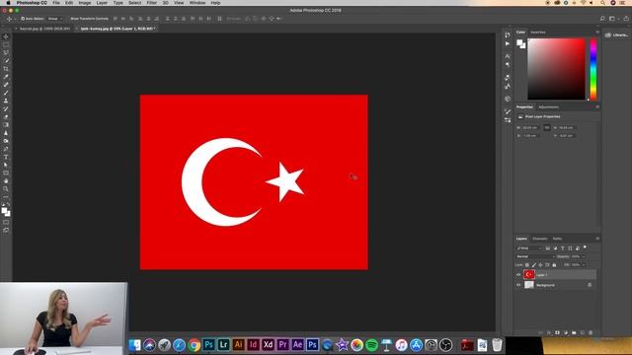Click add layer mask icon
The width and height of the screenshot is (632, 355).
click(557, 333)
